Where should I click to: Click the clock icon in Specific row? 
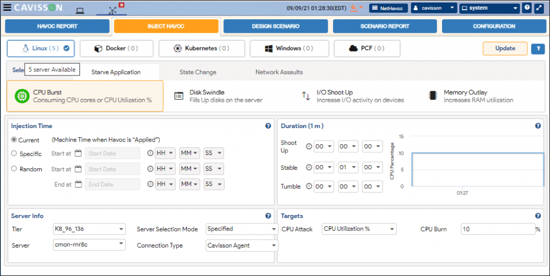pyautogui.click(x=150, y=153)
